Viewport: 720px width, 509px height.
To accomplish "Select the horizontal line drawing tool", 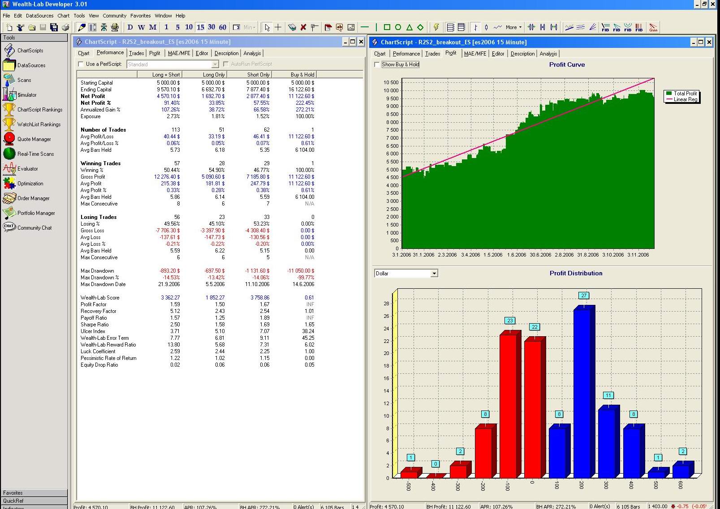I will (x=365, y=27).
